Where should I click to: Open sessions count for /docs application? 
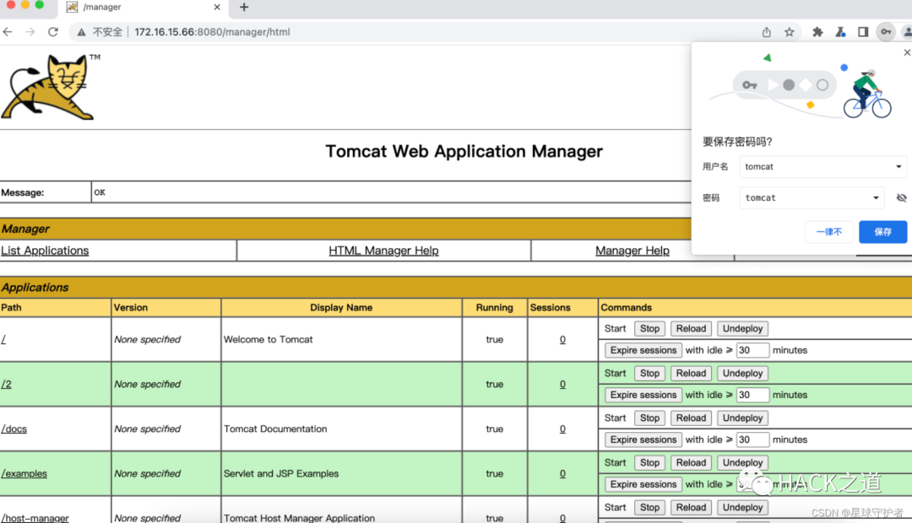pyautogui.click(x=562, y=429)
